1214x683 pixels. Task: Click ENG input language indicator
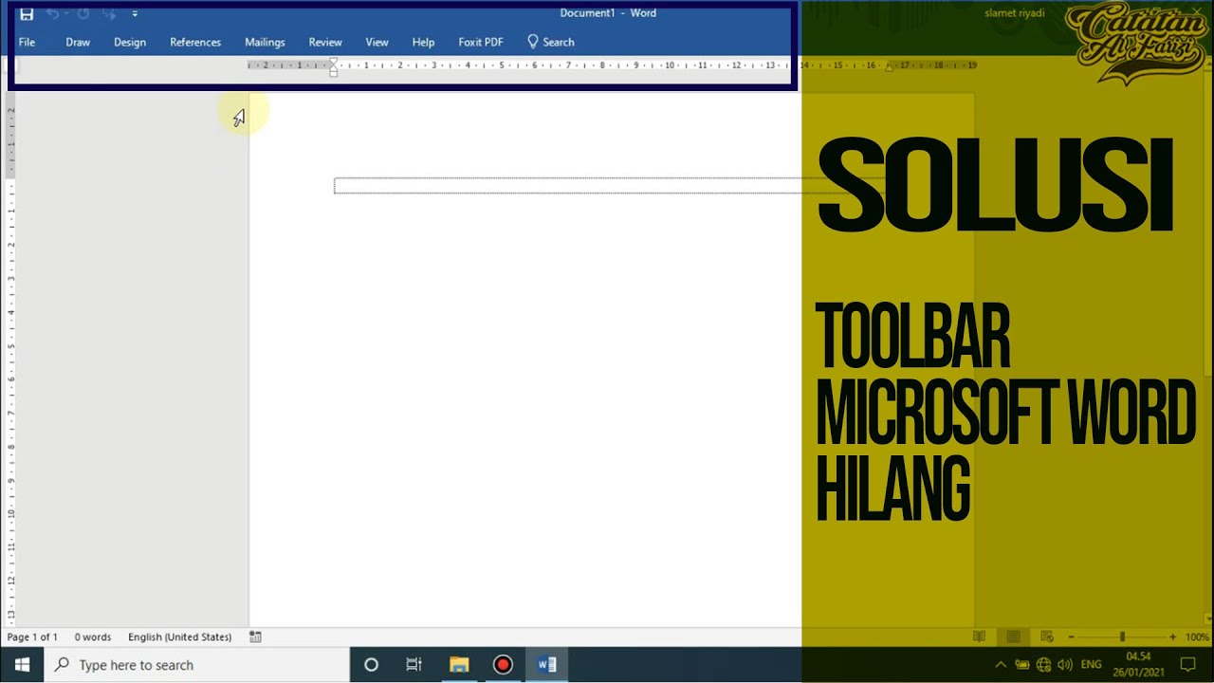point(1091,665)
